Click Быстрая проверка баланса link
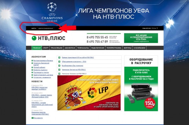The image size is (189, 125). click(43, 61)
